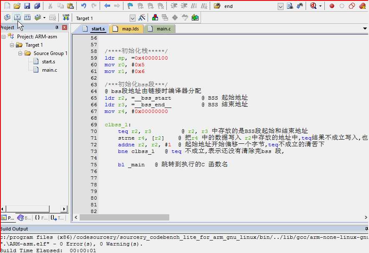Insert or remove a breakpoint

pos(332,6)
